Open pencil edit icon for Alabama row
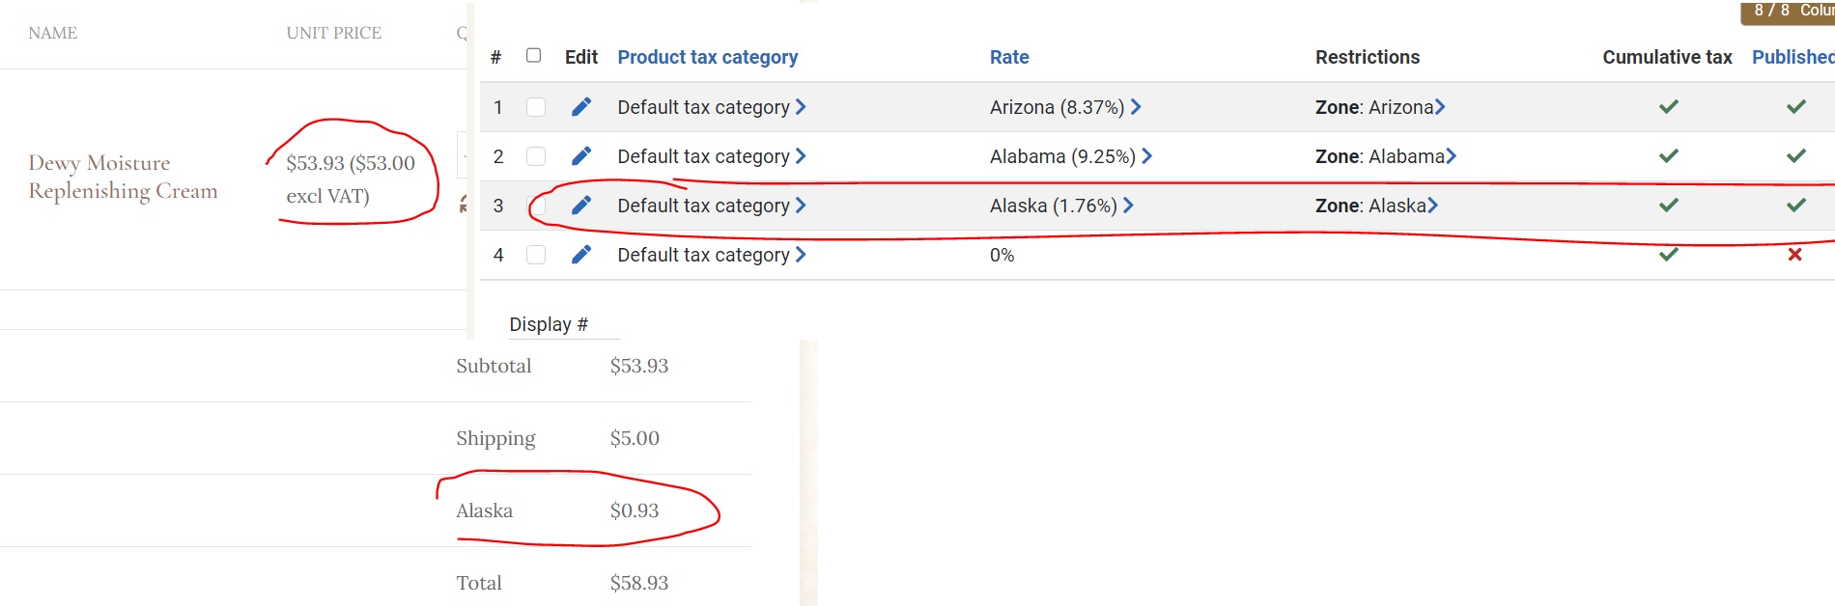Screen dimensions: 1835x606 tap(580, 156)
